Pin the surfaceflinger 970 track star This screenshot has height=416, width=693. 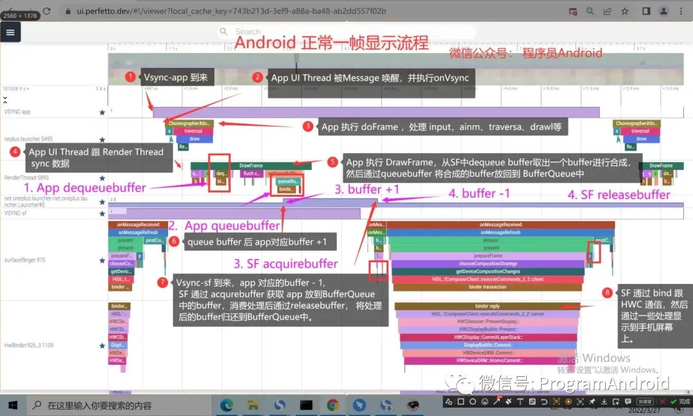102,260
